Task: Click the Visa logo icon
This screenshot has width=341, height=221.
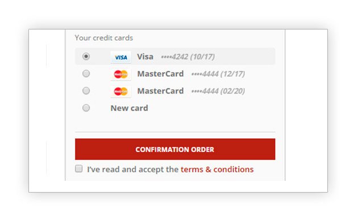Action: [120, 57]
